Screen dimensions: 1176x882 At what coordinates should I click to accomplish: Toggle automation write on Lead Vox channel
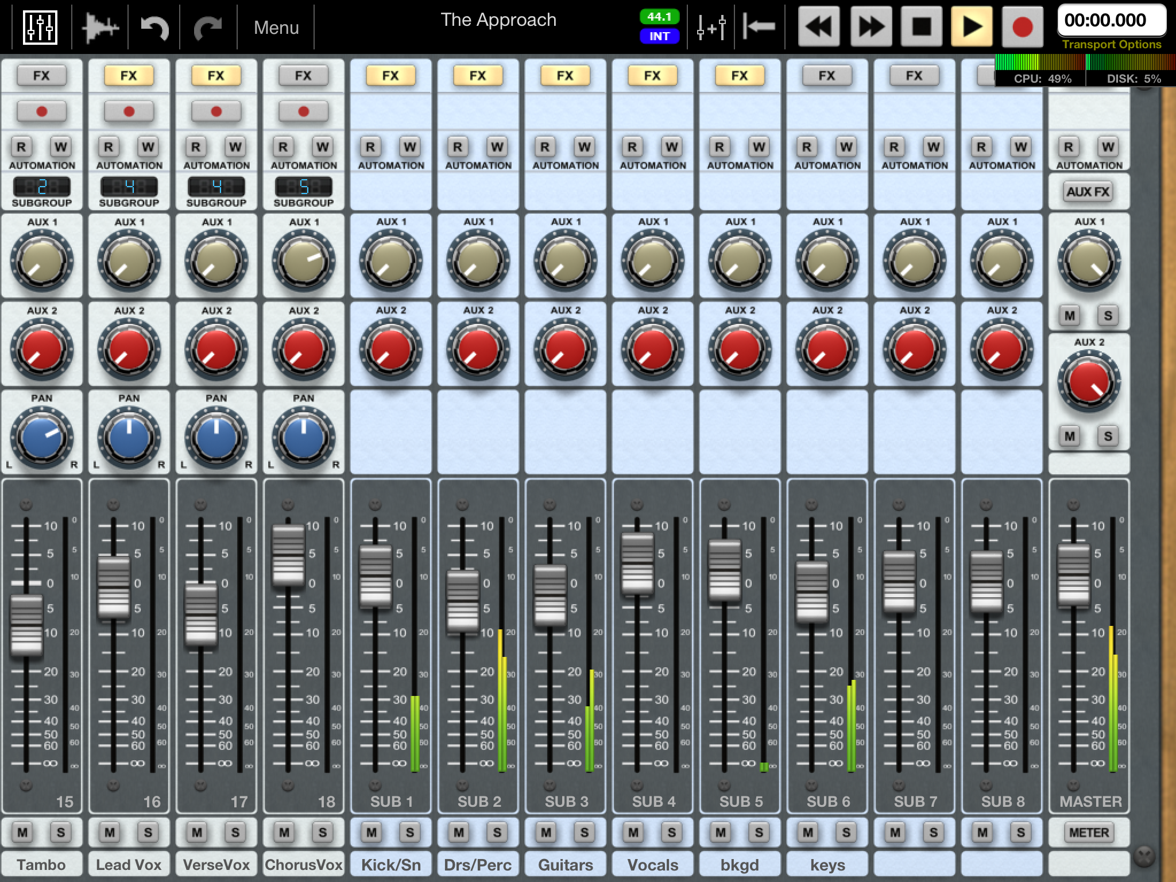tap(148, 147)
